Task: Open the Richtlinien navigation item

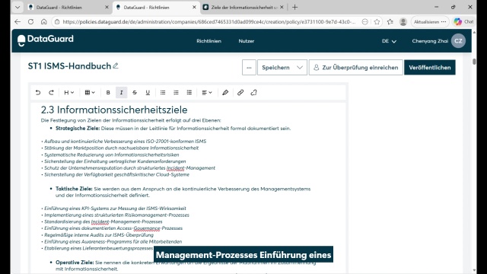Action: [x=208, y=41]
